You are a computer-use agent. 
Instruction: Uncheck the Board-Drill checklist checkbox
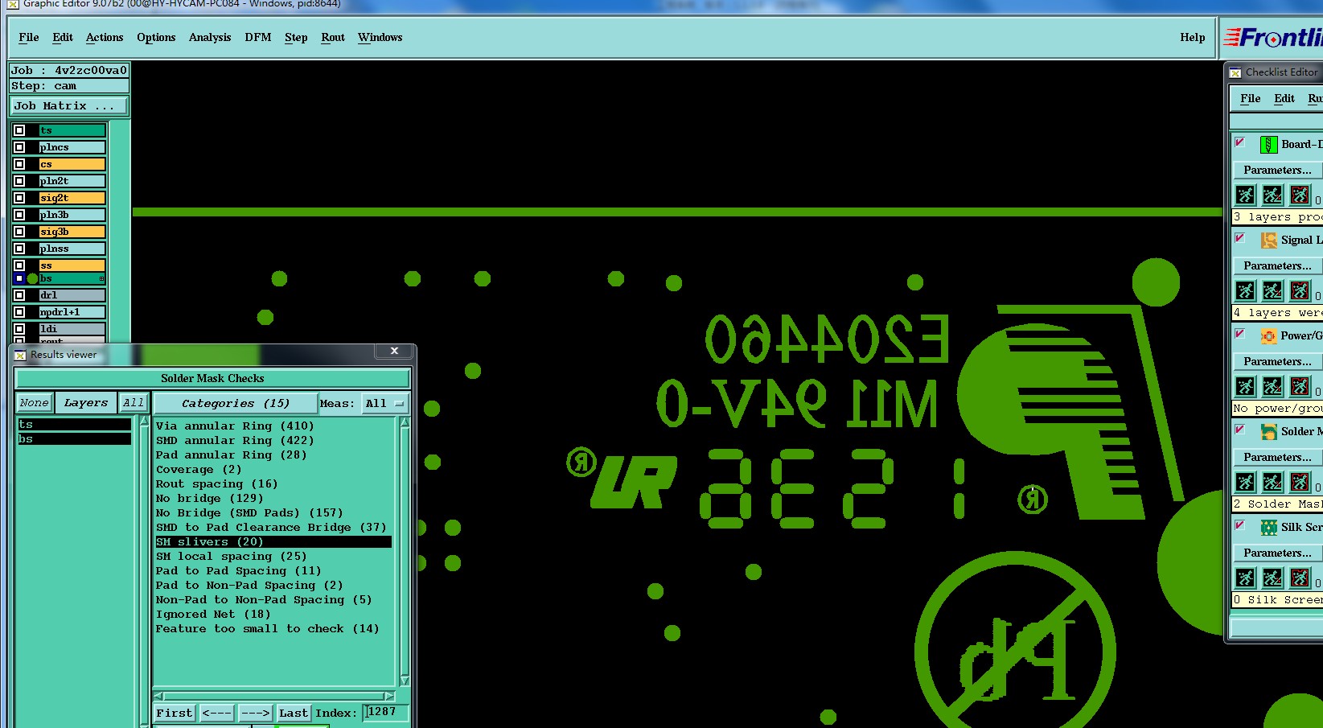1240,142
